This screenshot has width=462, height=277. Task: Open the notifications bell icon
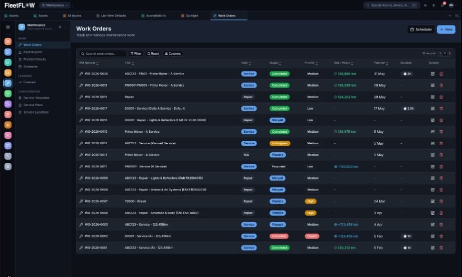[442, 5]
